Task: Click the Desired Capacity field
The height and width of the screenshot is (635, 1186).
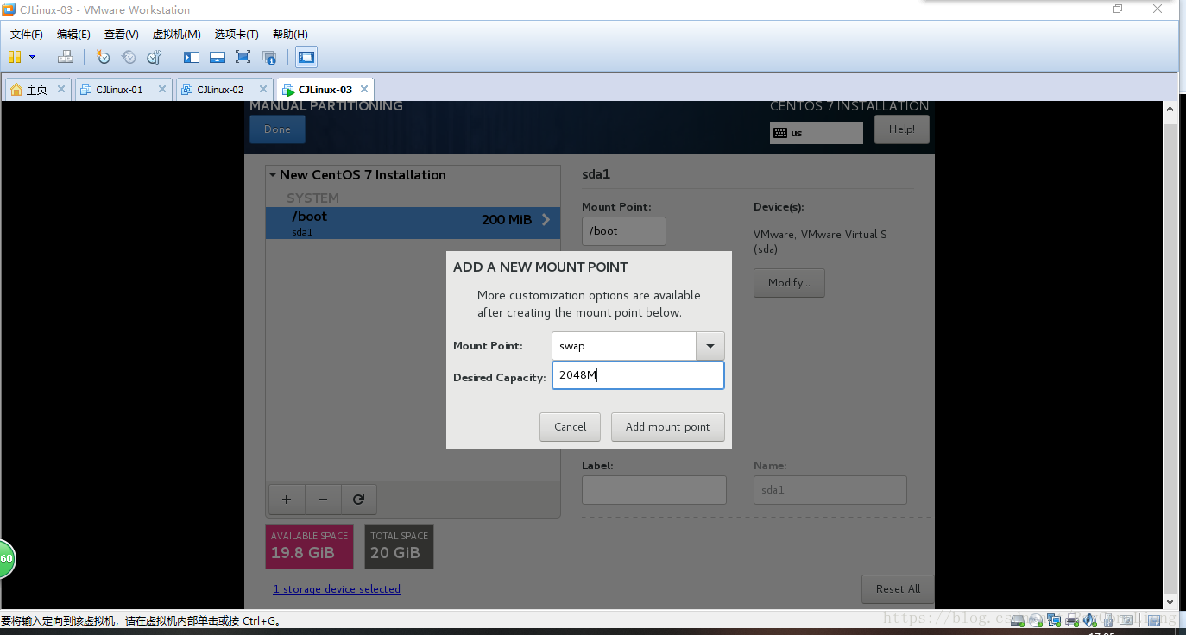Action: click(x=638, y=375)
